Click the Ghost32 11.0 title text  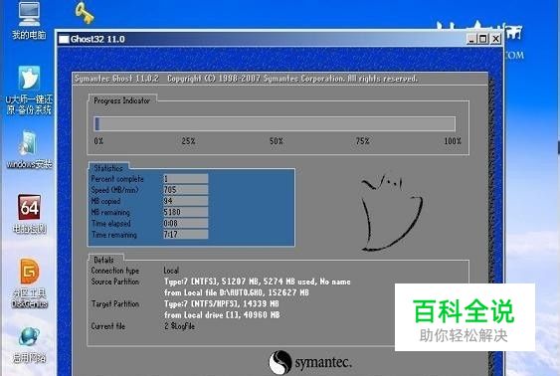[97, 39]
